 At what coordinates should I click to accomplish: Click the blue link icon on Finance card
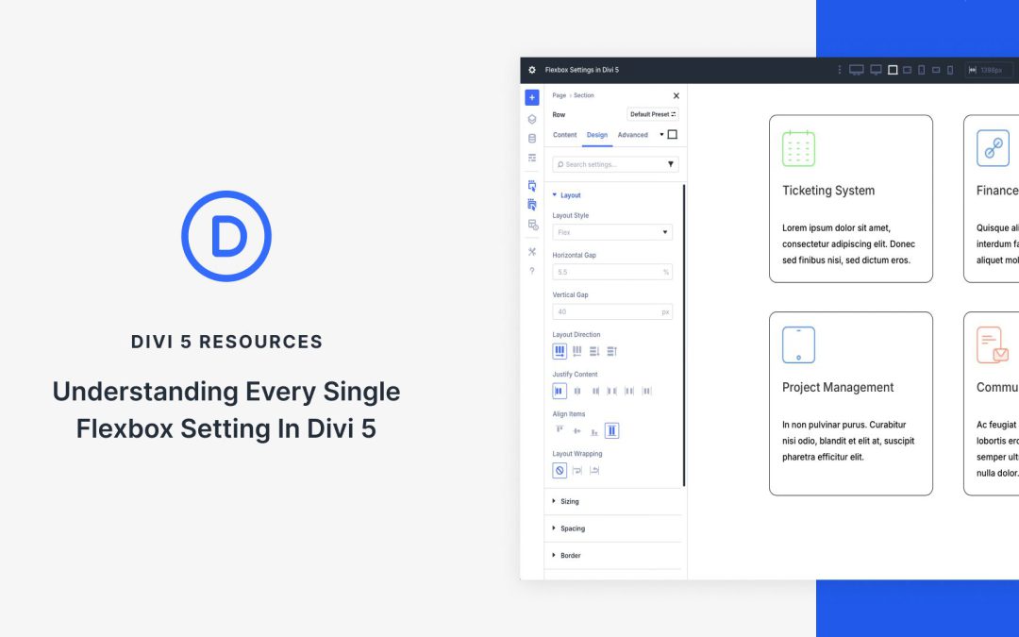[x=993, y=148]
